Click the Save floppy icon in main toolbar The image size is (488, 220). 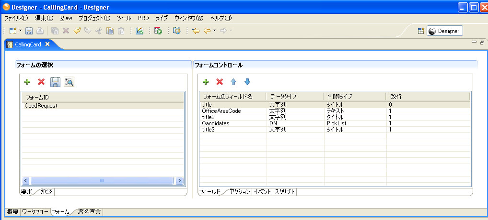coord(29,31)
